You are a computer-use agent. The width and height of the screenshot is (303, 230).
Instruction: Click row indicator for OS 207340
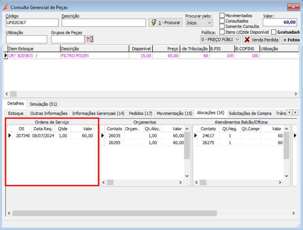10,136
